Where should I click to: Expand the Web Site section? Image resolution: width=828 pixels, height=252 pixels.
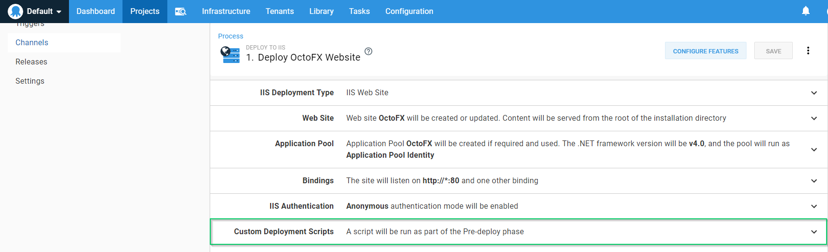(814, 118)
